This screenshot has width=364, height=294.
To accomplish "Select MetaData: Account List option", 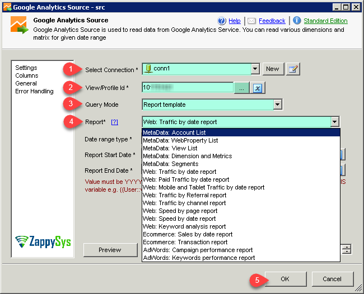I will [241, 132].
